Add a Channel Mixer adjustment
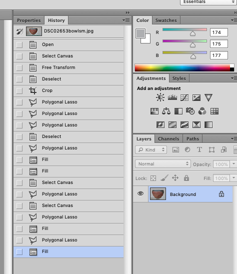The image size is (237, 274). (x=202, y=111)
